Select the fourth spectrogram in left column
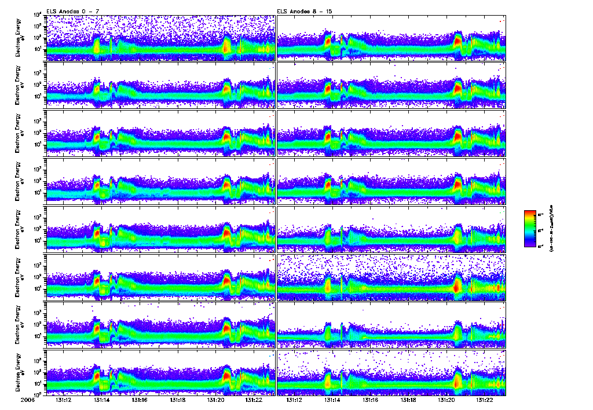The width and height of the screenshot is (593, 410). point(160,182)
